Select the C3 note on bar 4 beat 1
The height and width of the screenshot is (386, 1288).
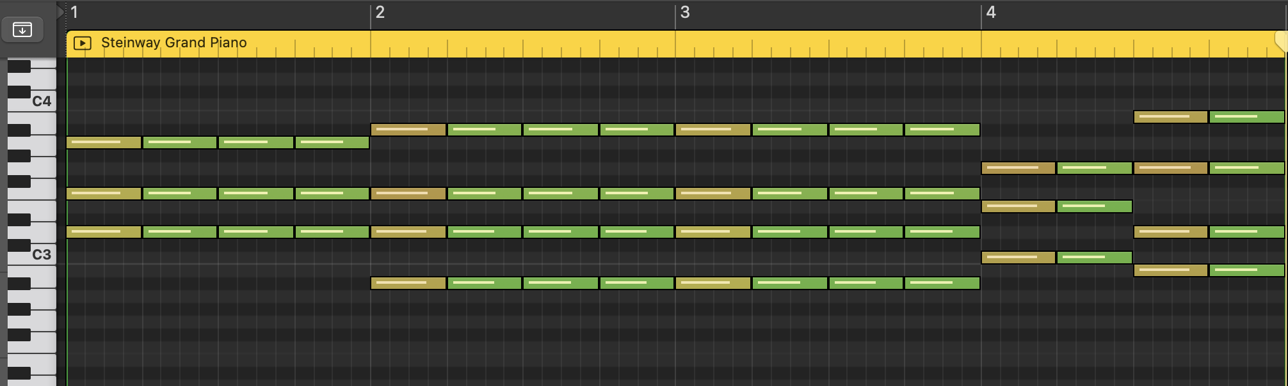1018,258
